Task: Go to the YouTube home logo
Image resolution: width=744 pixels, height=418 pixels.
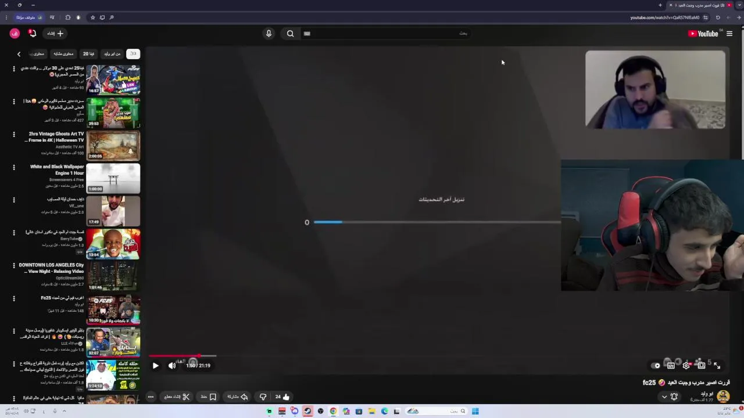Action: [x=703, y=34]
